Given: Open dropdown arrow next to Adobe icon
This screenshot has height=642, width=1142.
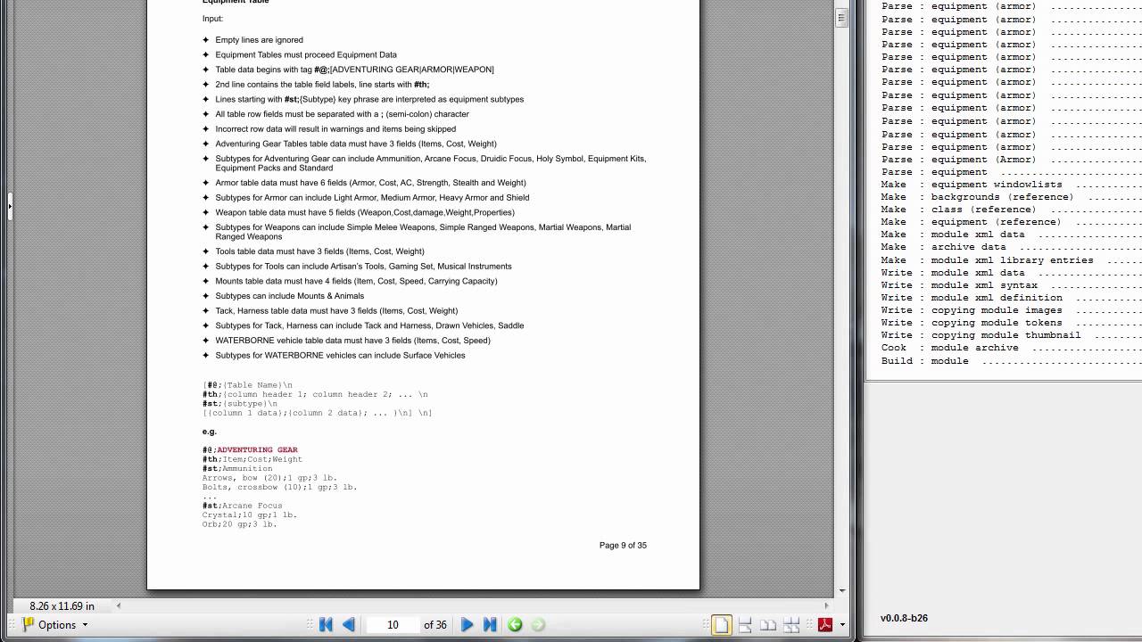Looking at the screenshot, I should [842, 625].
